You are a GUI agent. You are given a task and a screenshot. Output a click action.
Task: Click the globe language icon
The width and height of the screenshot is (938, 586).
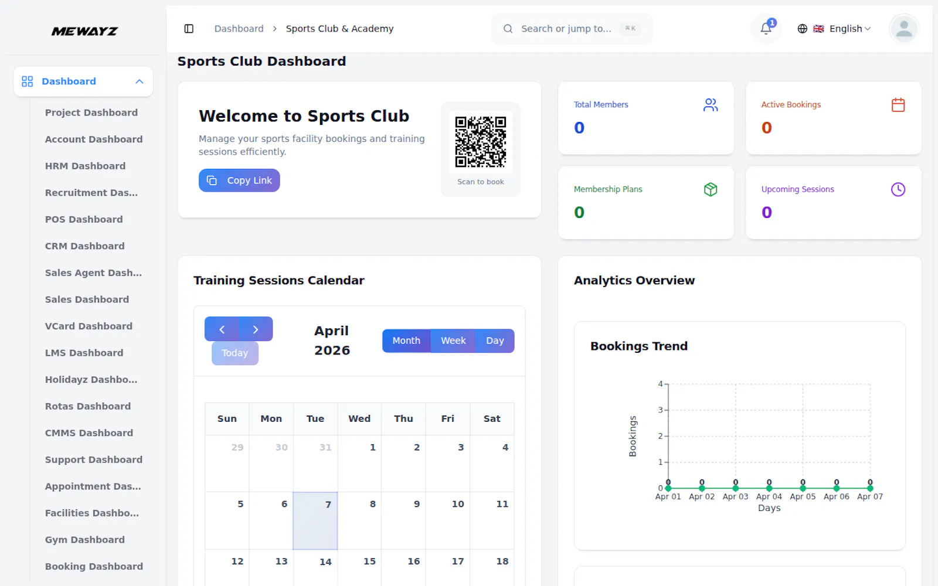tap(803, 29)
